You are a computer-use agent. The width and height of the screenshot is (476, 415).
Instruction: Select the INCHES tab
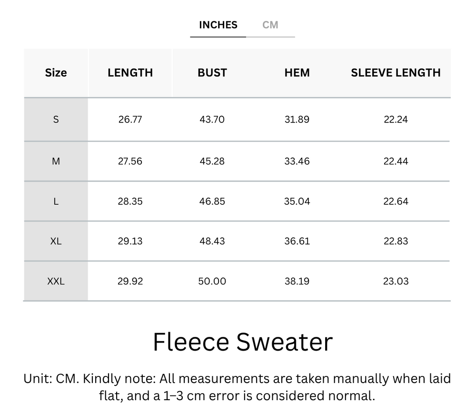pos(218,25)
